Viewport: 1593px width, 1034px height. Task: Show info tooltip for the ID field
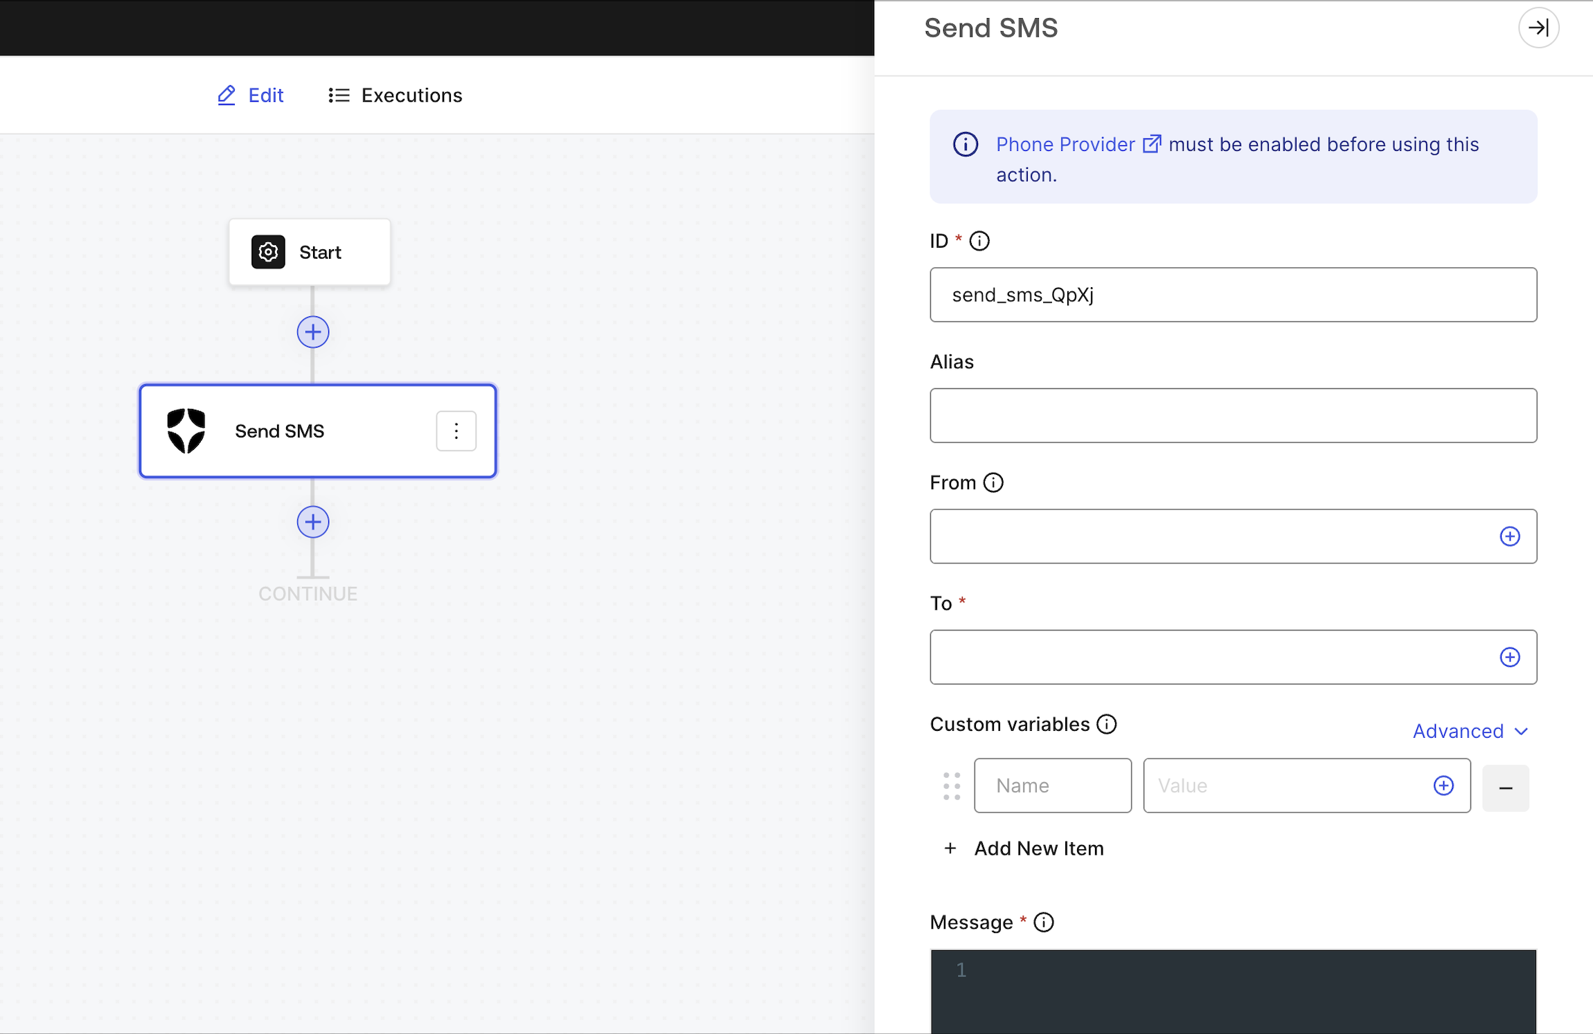click(979, 241)
